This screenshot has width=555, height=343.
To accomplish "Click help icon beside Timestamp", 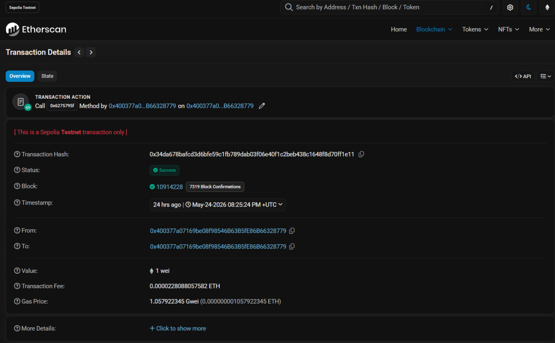I will pos(17,203).
